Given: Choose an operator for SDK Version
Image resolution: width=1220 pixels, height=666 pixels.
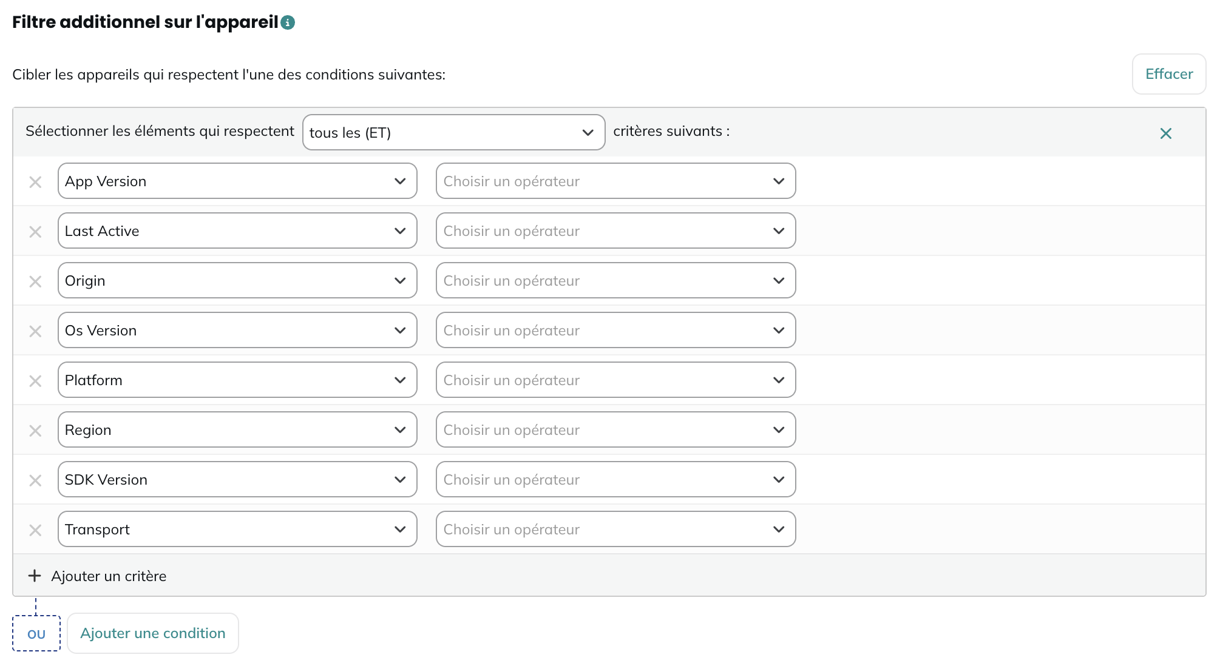Looking at the screenshot, I should coord(615,479).
